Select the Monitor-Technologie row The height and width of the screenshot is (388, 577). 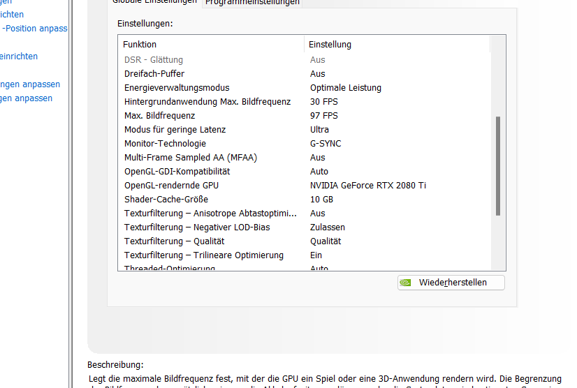(305, 144)
